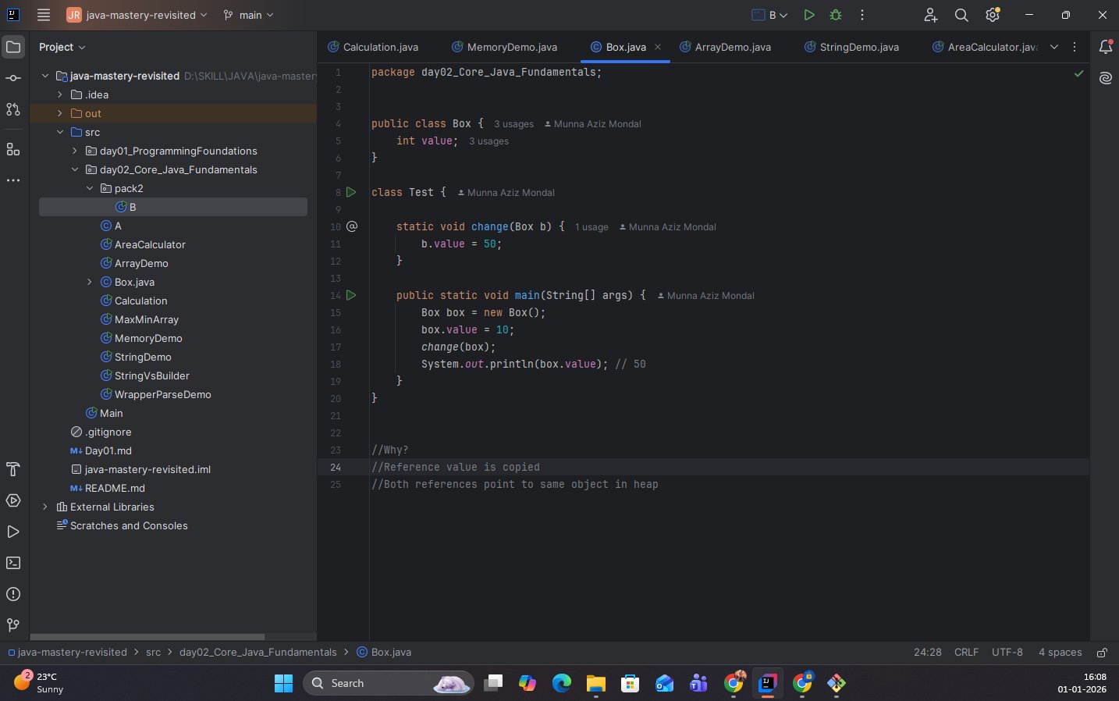Open IDE settings gear icon

993,15
